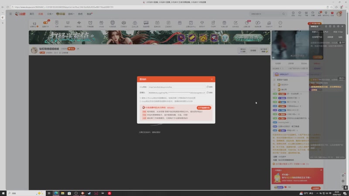Switch to online users tab in danmu helper
The height and width of the screenshot is (196, 349).
pyautogui.click(x=317, y=37)
